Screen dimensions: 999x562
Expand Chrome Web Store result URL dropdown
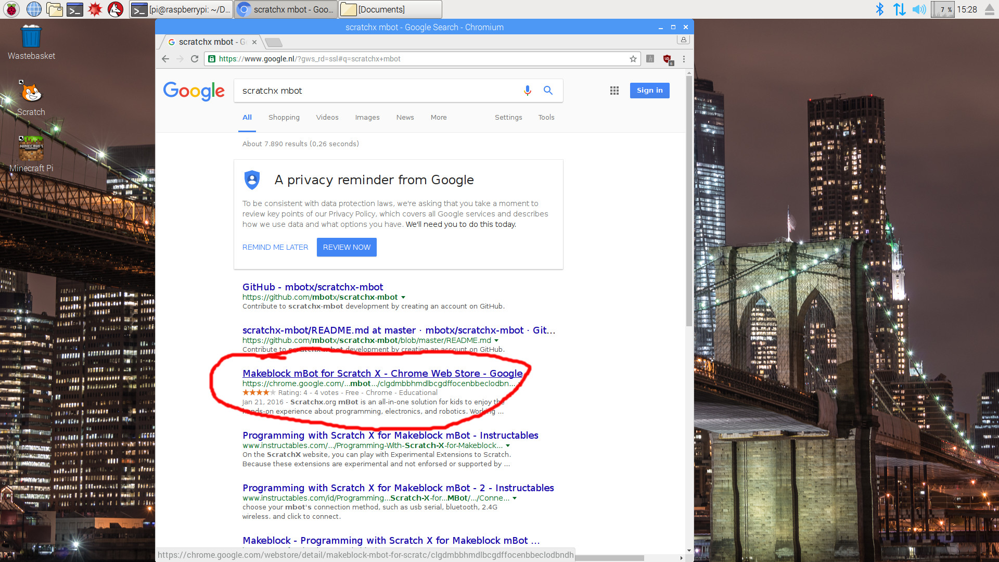click(x=519, y=384)
